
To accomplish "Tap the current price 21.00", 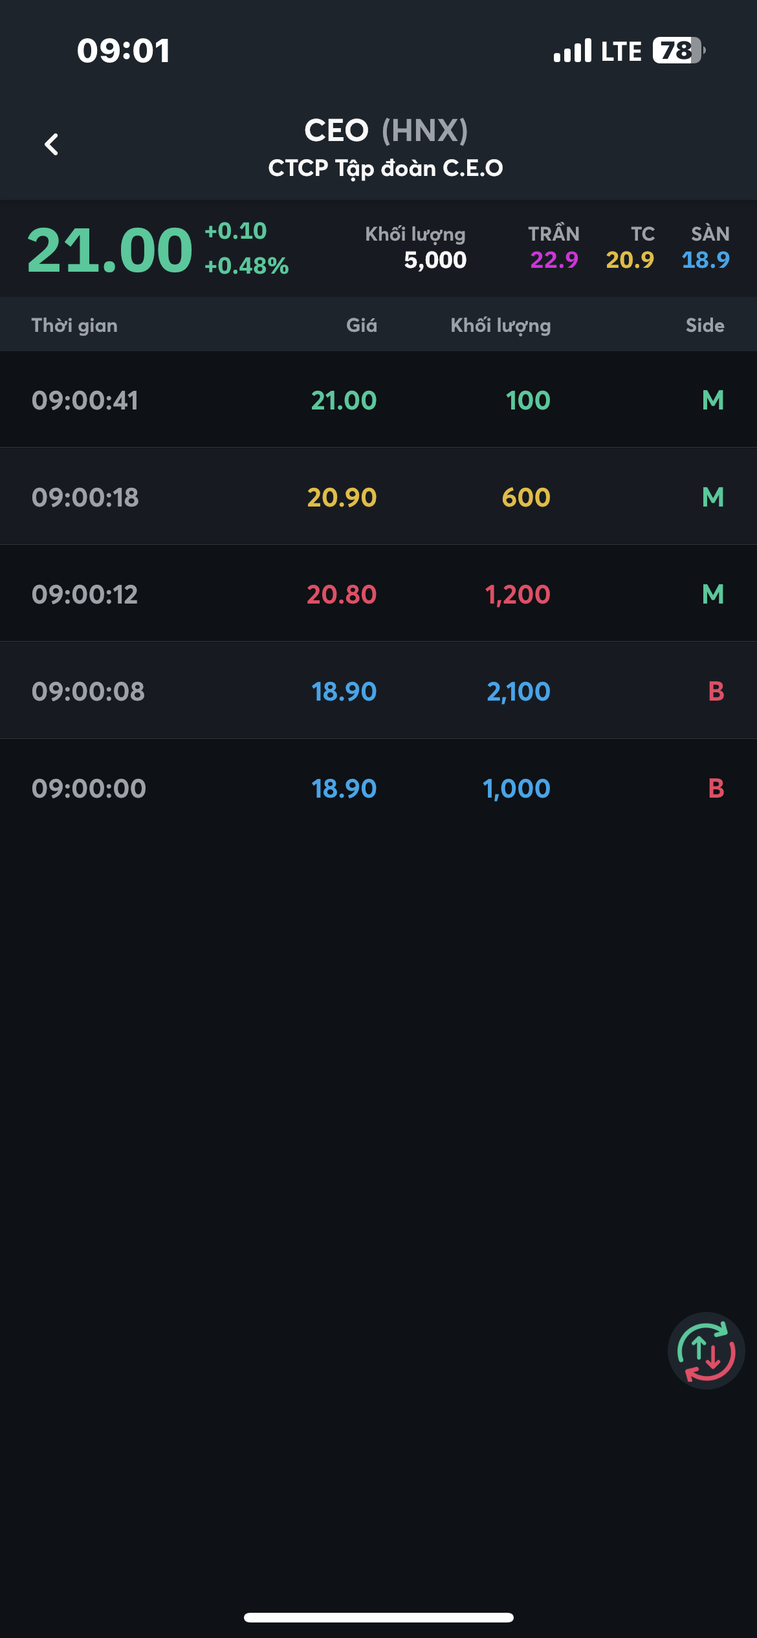I will (x=110, y=250).
